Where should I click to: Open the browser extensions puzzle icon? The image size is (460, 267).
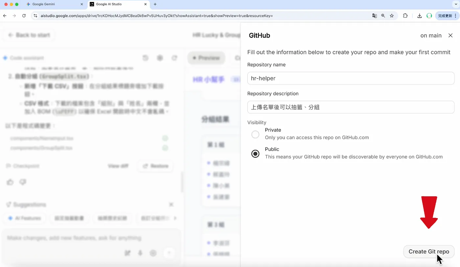click(405, 16)
